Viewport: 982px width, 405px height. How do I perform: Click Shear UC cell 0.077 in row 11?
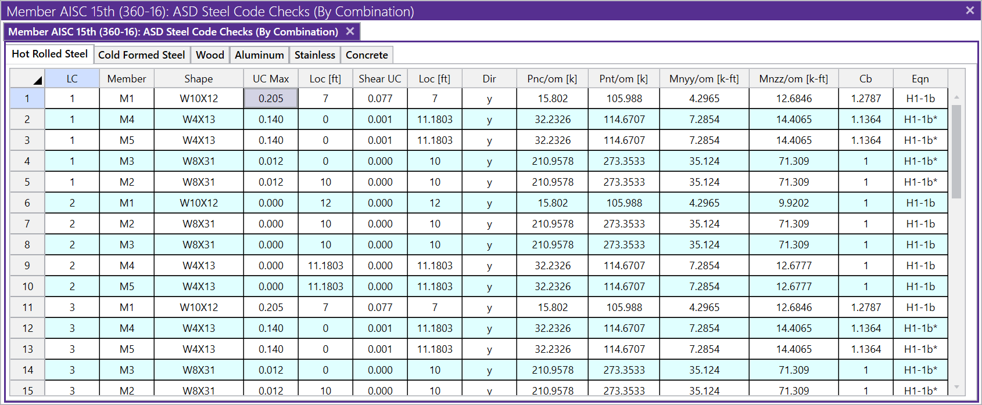(x=380, y=308)
